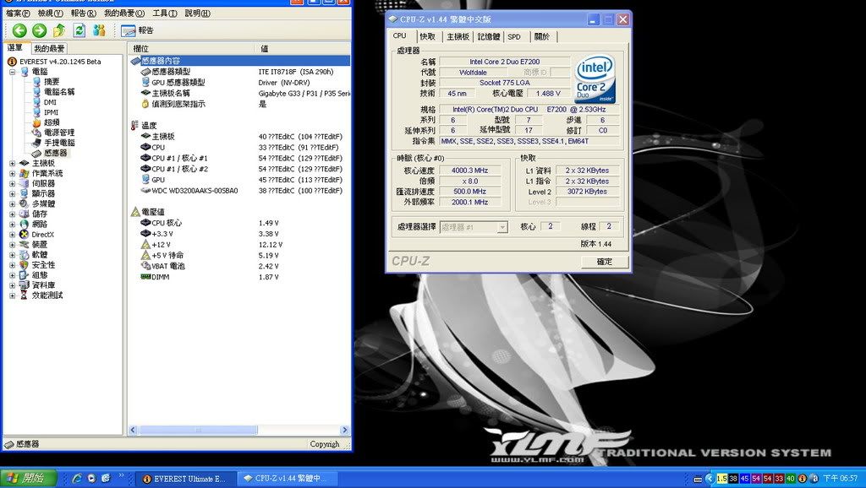Click the 33 temperature tray icon
Screen dimensions: 866x488
click(x=779, y=479)
